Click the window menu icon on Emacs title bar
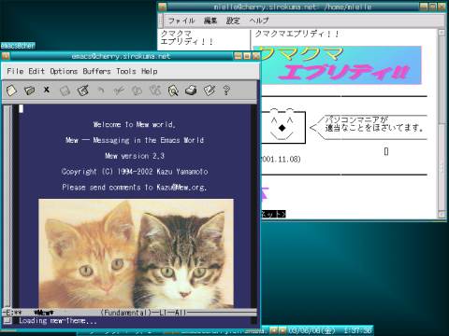This screenshot has height=336, width=449. coord(6,56)
